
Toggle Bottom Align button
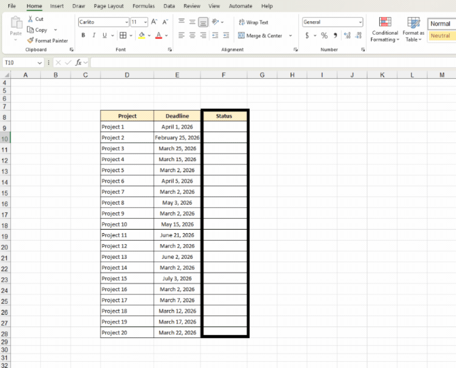click(x=203, y=22)
